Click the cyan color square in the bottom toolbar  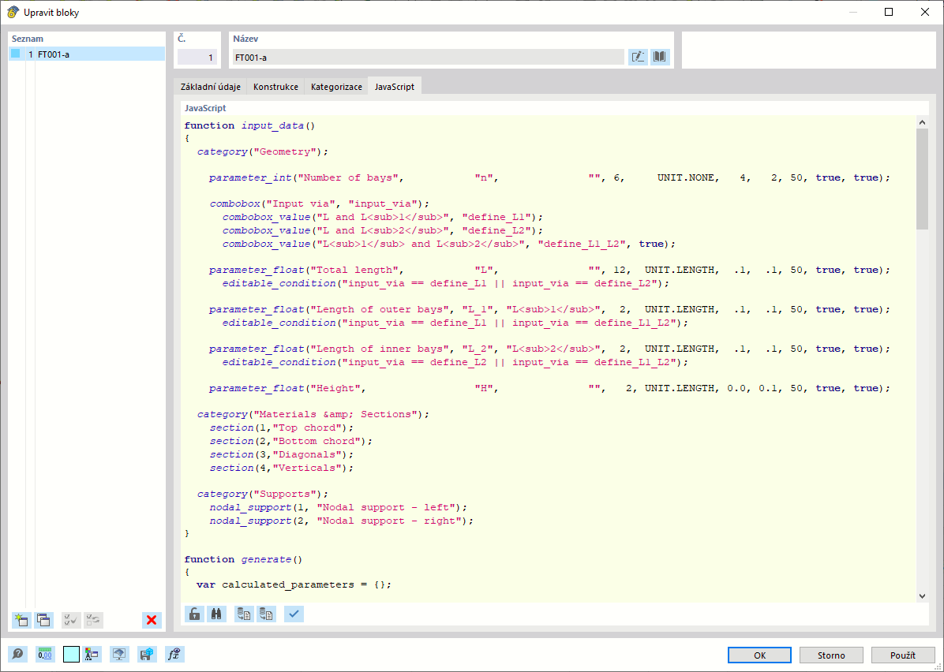click(x=71, y=654)
